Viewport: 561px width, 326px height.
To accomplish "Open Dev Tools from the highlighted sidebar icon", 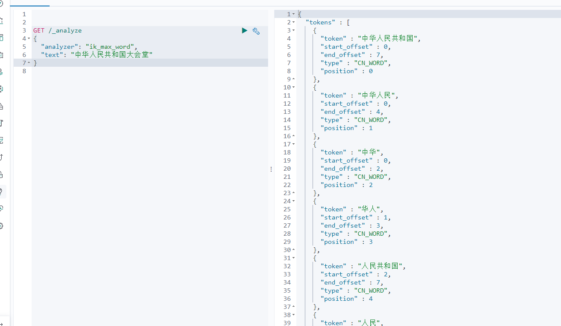I will pyautogui.click(x=2, y=191).
